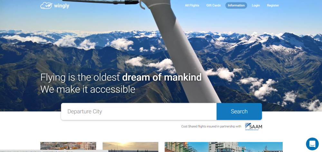Open the Register page
322x152 pixels.
[273, 5]
